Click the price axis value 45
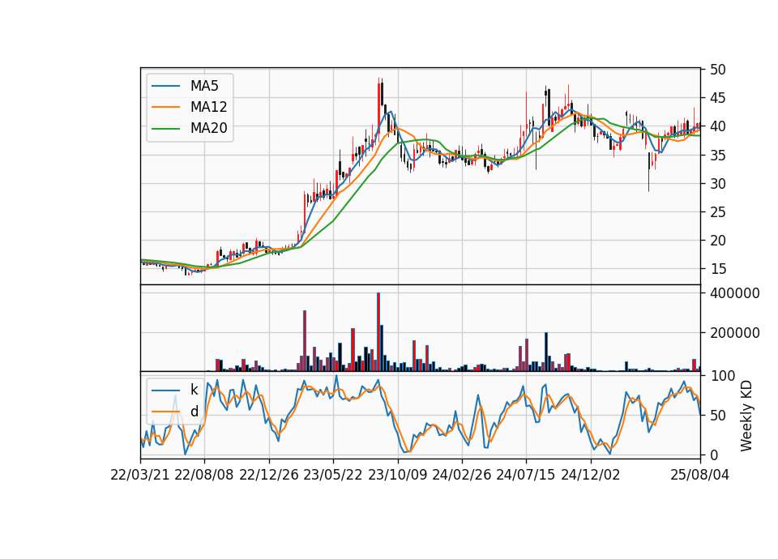Viewport: 778px width, 559px height. coord(718,98)
